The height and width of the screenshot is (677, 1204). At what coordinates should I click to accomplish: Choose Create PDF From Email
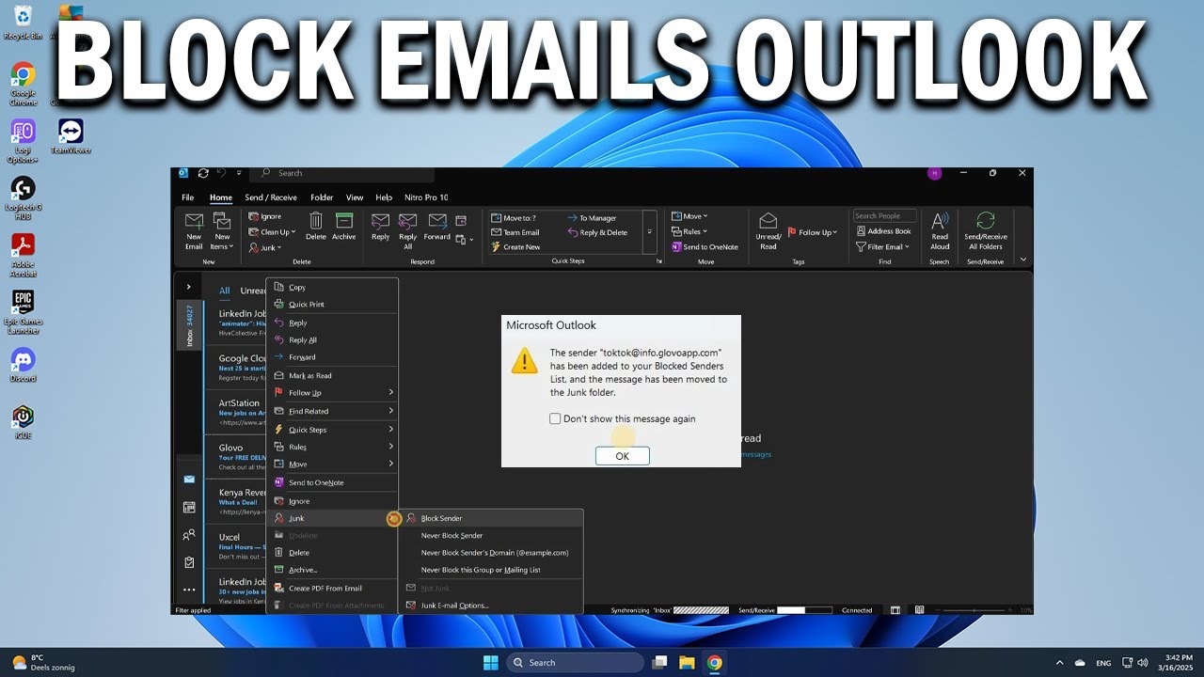[x=333, y=589]
